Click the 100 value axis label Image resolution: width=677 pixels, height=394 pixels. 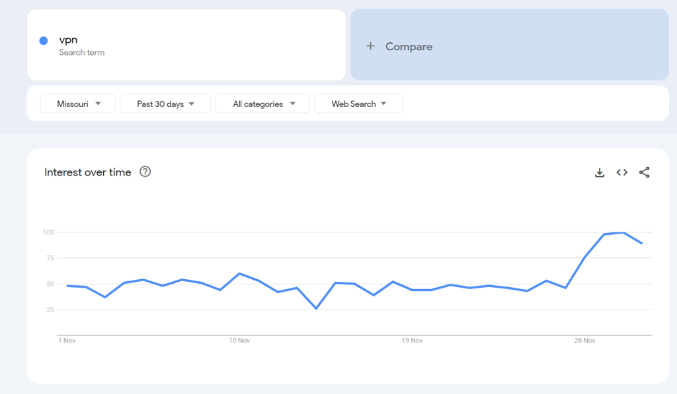(x=48, y=232)
